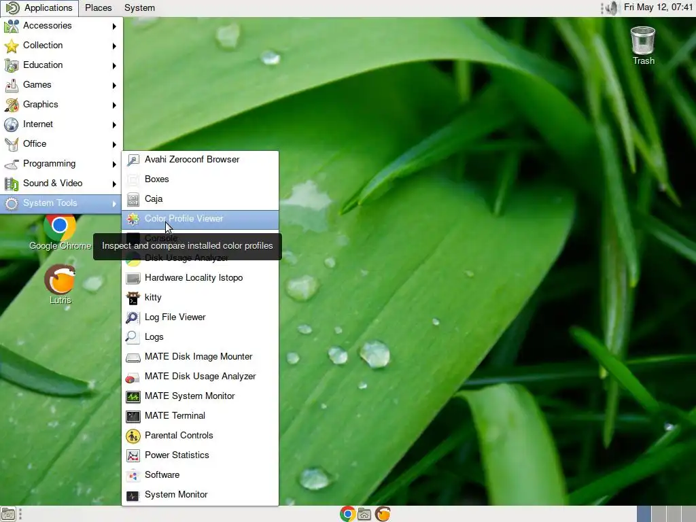
Task: Click the Log File Viewer icon
Action: point(133,317)
